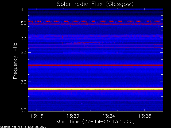Click the 45 frequency axis label
Screen dimensions: 171x128
tap(24, 10)
